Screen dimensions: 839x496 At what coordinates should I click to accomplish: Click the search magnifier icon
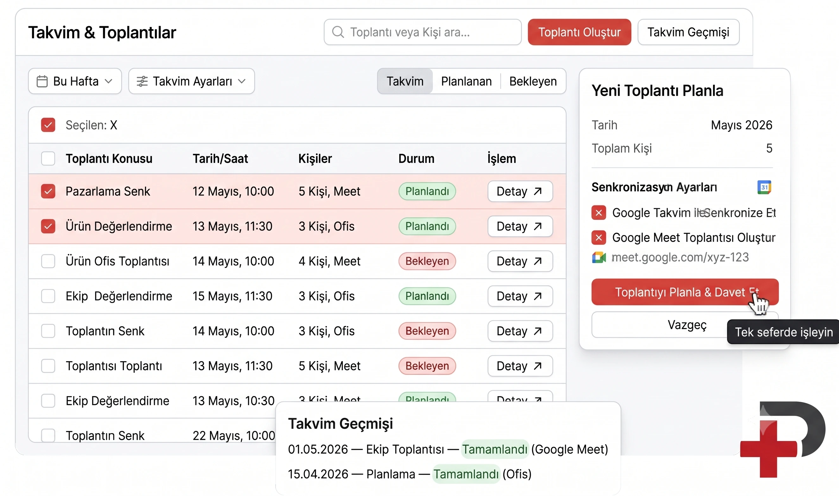[x=338, y=32]
